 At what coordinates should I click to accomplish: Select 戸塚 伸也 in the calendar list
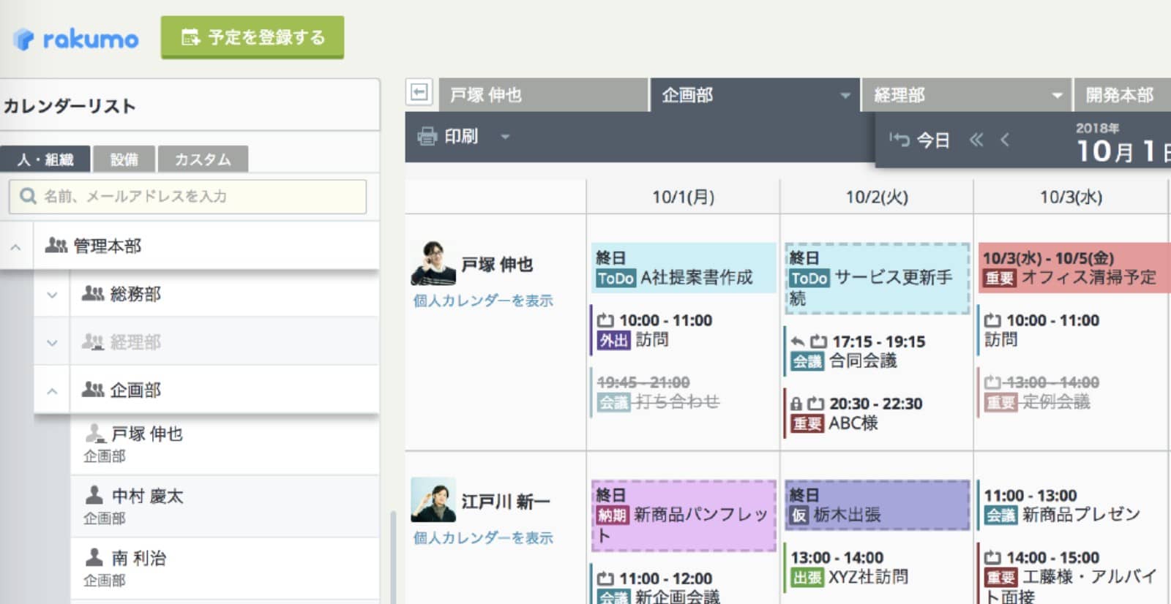[225, 444]
